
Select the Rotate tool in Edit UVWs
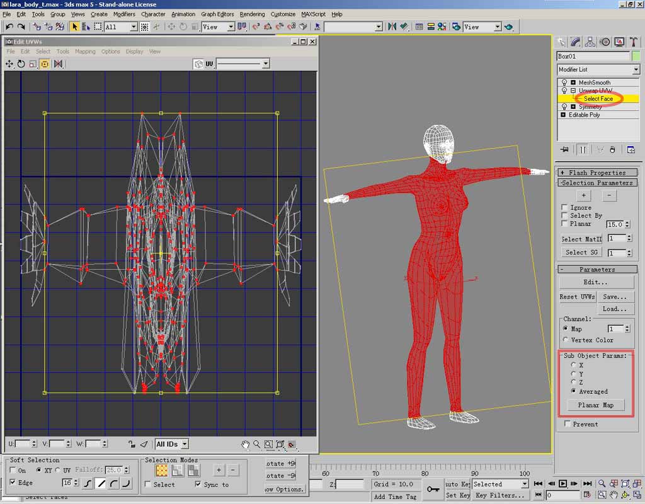[21, 64]
